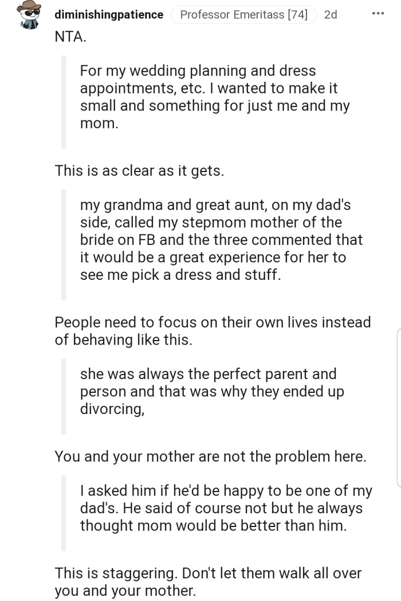Select the wedding planning and dress appointments quote
The height and width of the screenshot is (601, 401).
[215, 96]
